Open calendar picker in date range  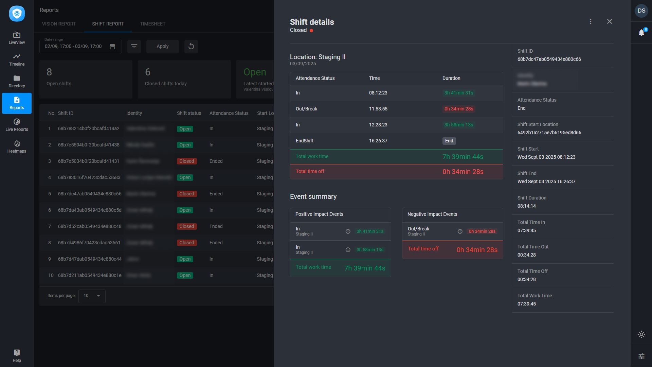point(112,47)
